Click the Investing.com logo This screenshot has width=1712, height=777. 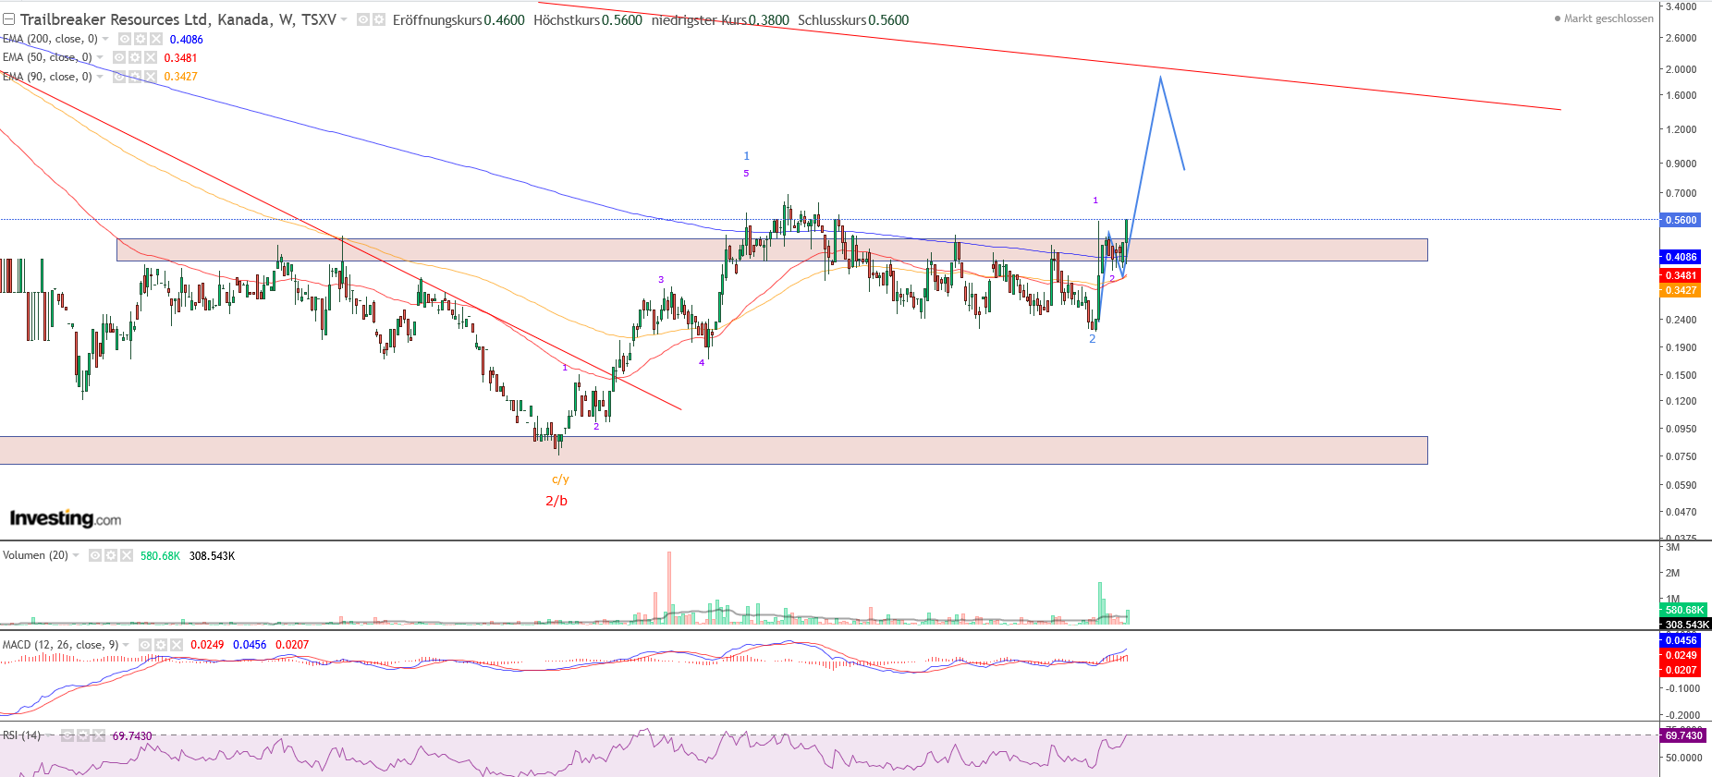[66, 518]
